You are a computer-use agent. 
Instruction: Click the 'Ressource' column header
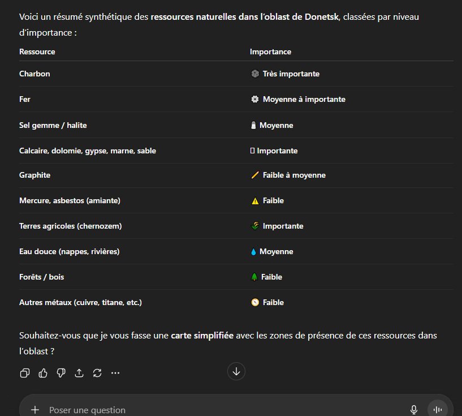click(37, 52)
